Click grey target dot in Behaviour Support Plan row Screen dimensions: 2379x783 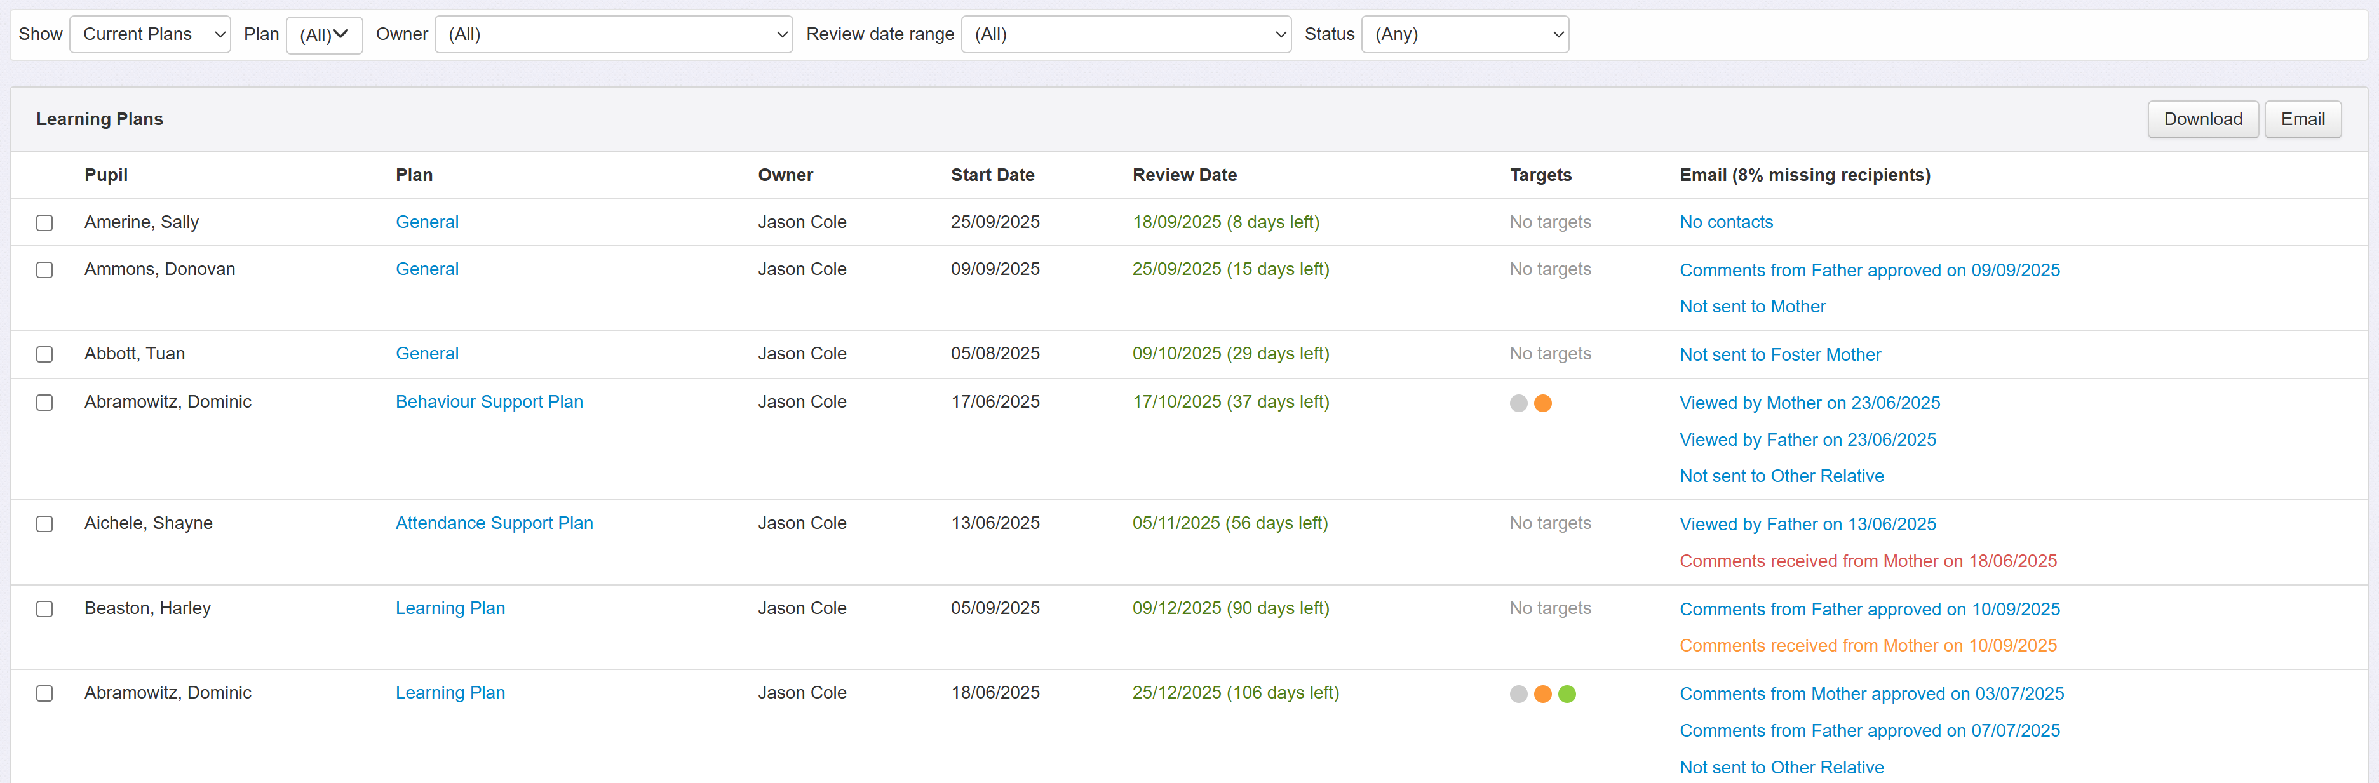(1518, 403)
